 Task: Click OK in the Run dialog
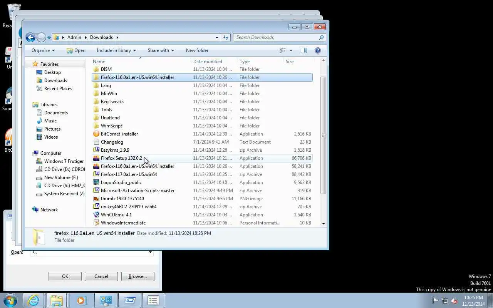coord(65,276)
